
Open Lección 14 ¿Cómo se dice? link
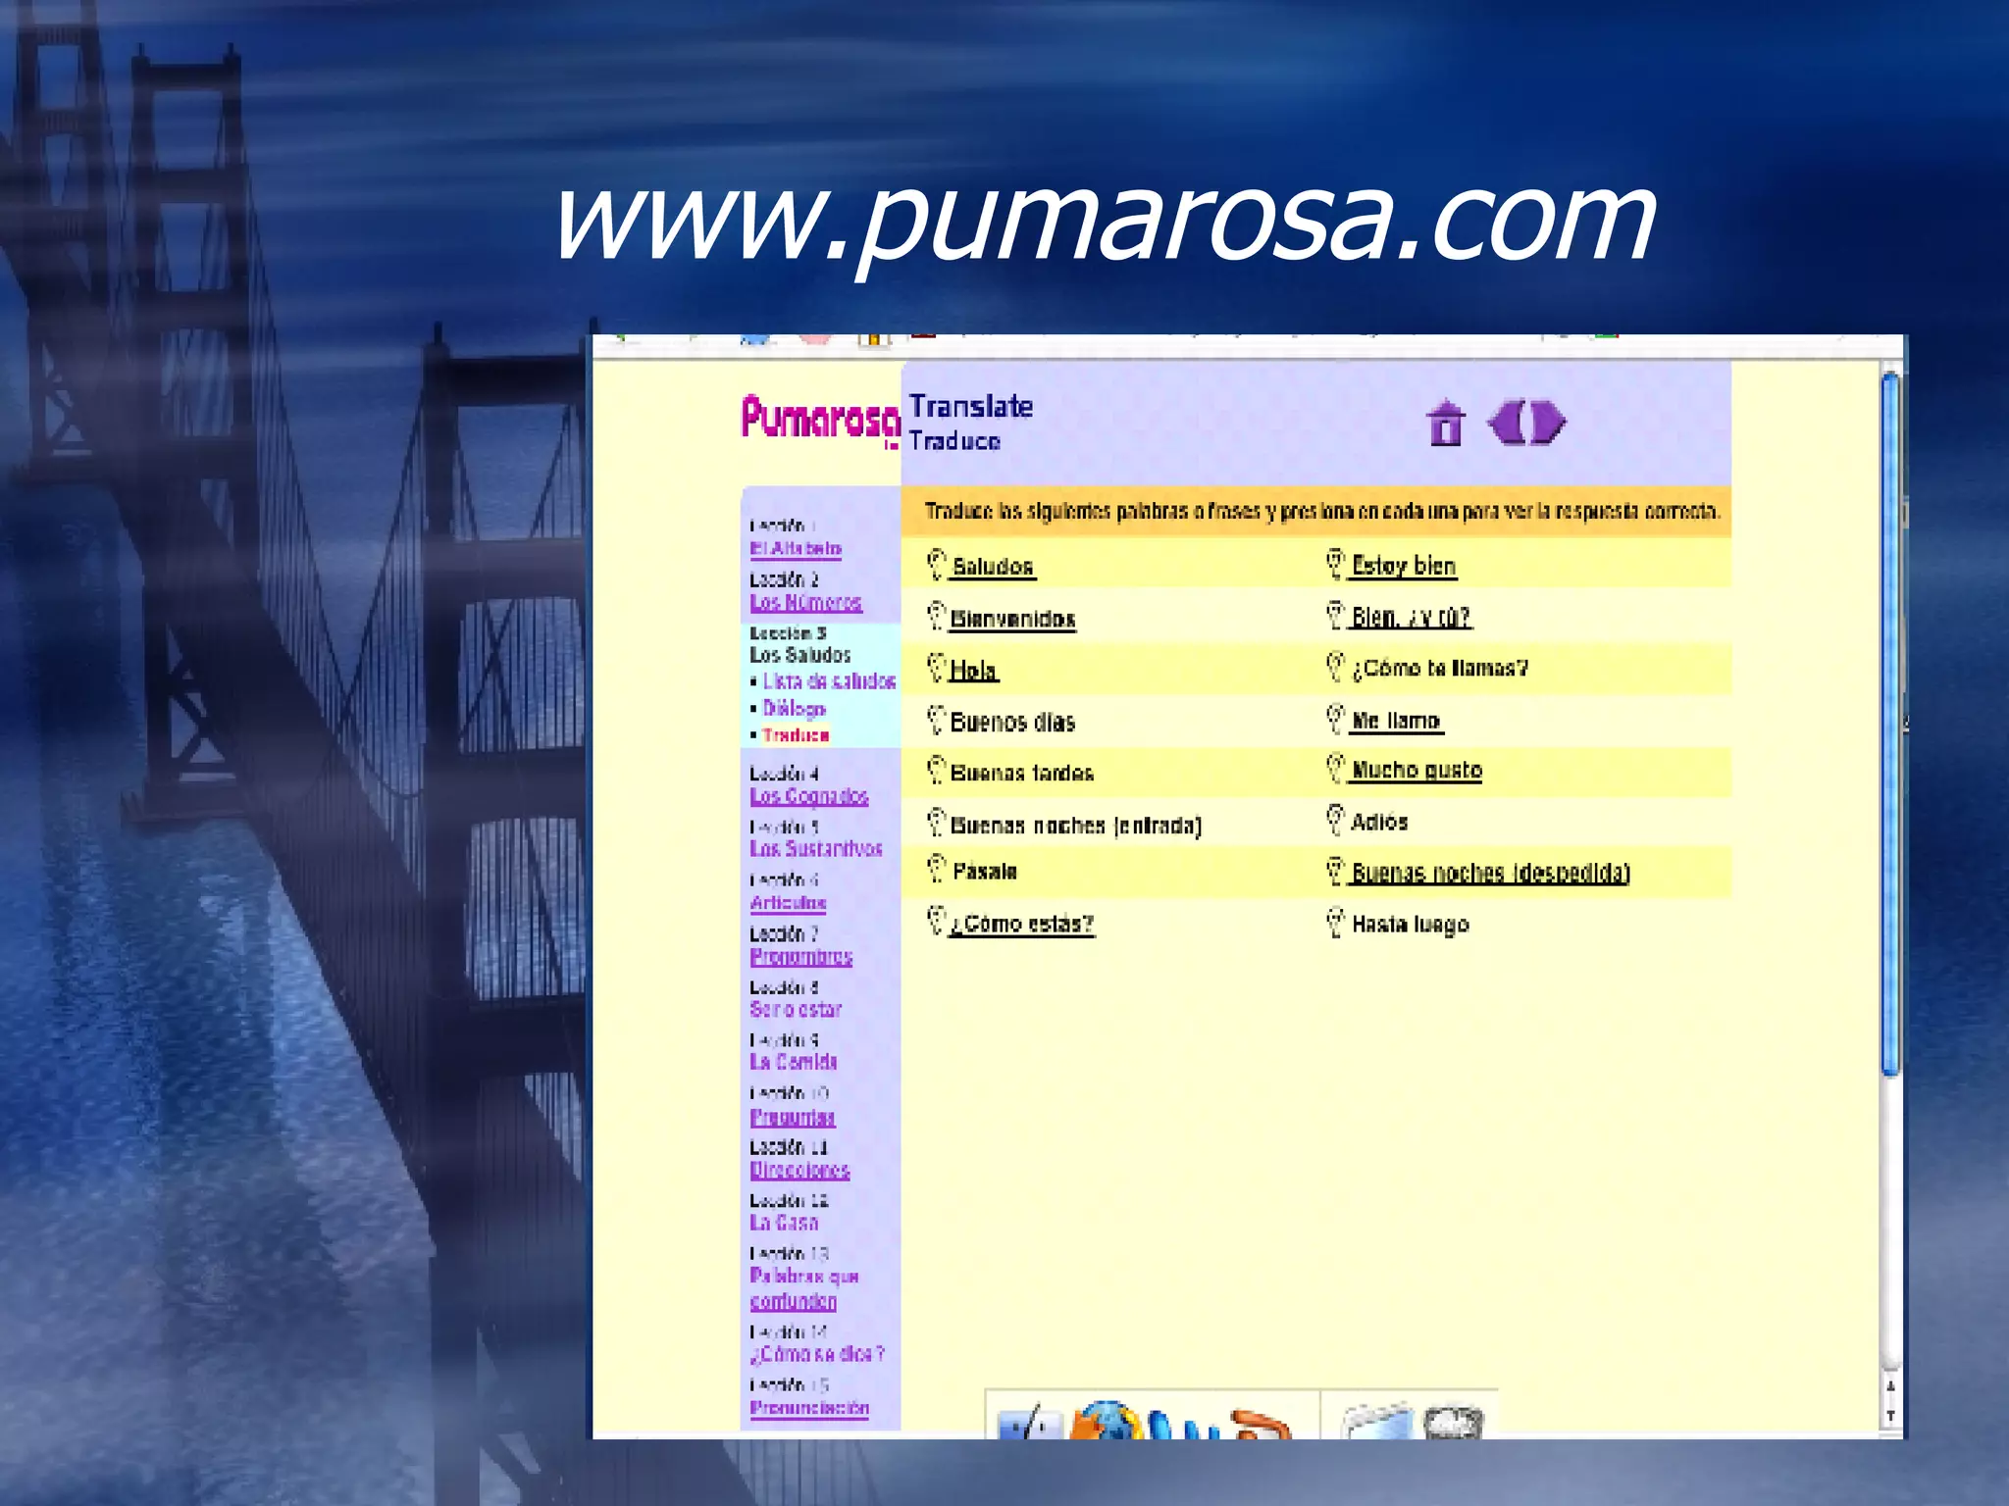click(817, 1354)
